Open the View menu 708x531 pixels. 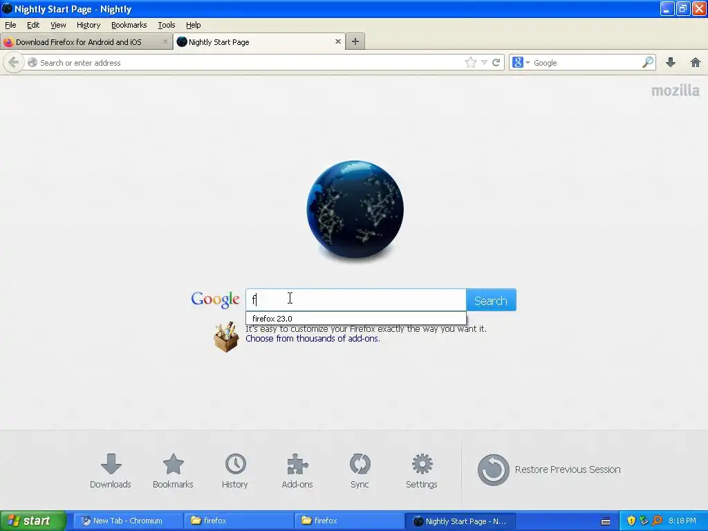[58, 25]
